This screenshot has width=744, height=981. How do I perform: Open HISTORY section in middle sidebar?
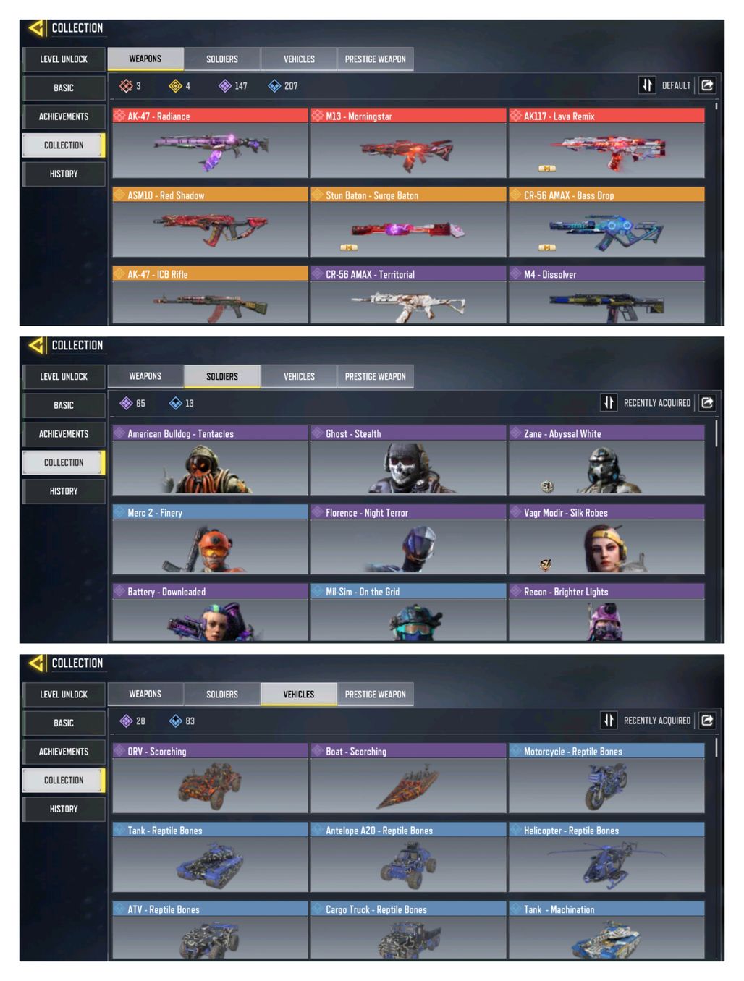[64, 491]
